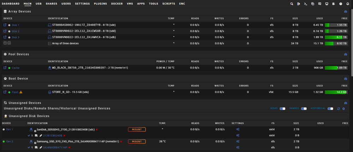Screen dimensions: 353x152
Task: Open the browse icon for Disk 2
Action: (5, 31)
